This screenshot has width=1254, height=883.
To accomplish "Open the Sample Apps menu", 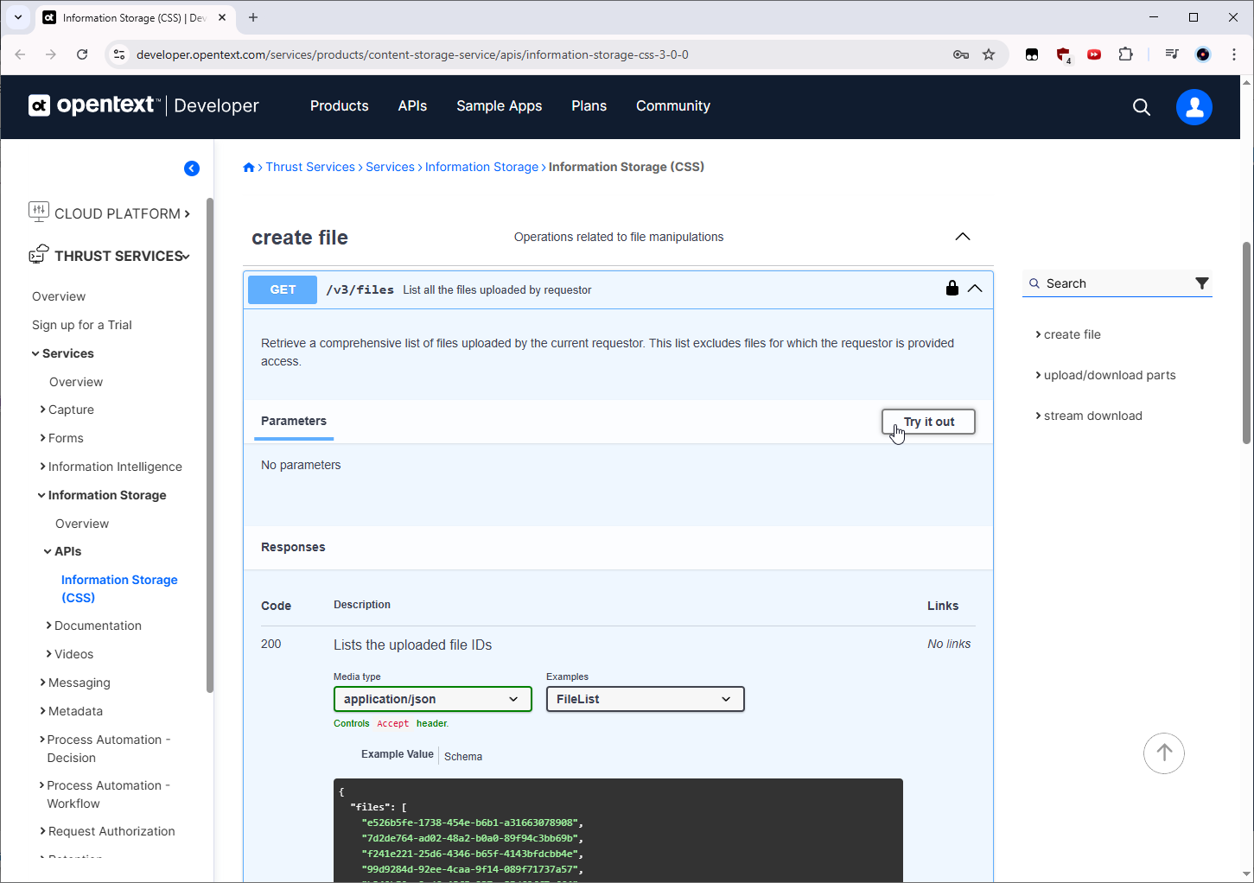I will point(500,105).
